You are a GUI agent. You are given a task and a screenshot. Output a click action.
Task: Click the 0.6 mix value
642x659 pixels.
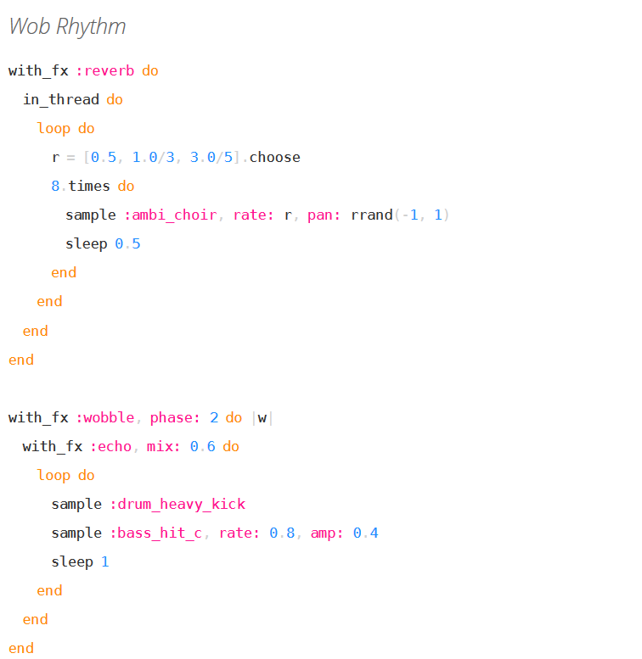tap(202, 446)
